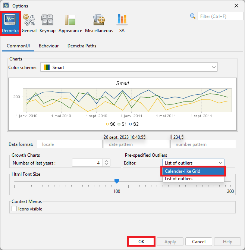Click the date pattern input field

[136, 144]
